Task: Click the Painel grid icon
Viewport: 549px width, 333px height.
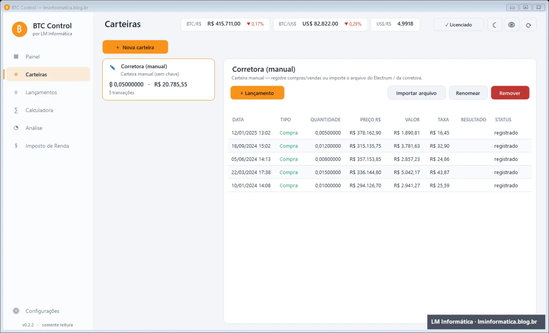Action: (x=16, y=56)
